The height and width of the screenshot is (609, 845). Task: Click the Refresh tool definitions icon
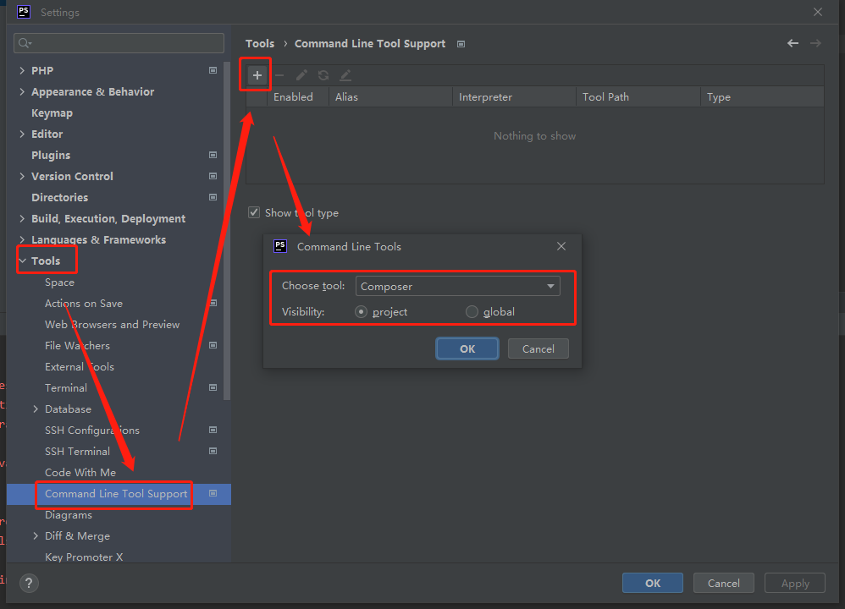pos(323,75)
